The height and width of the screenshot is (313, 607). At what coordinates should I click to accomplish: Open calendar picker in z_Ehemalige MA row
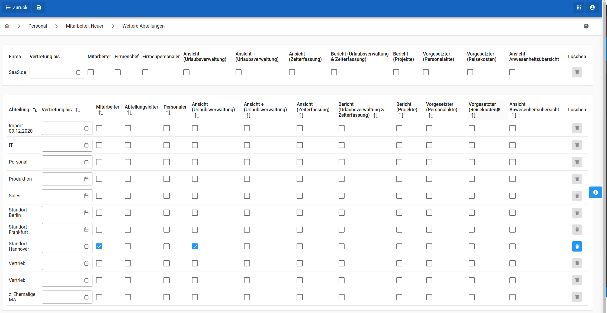point(86,297)
